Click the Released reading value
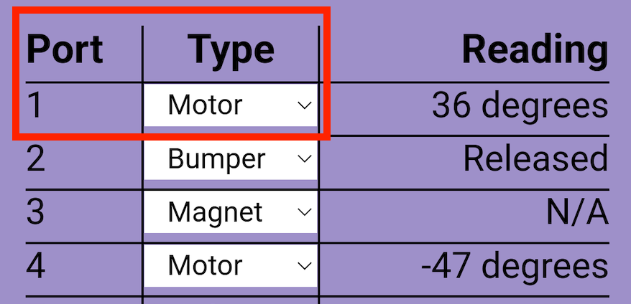 [x=535, y=159]
